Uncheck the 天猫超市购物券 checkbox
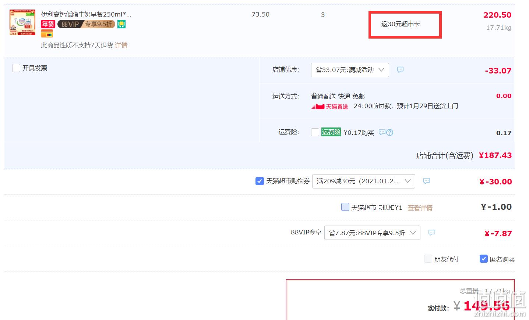The width and height of the screenshot is (529, 320). click(x=260, y=181)
